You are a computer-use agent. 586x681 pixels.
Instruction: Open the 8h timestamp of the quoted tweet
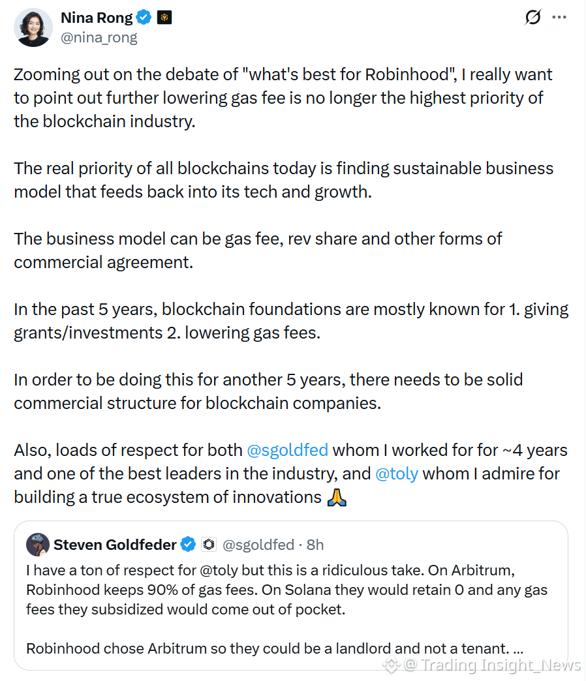(x=315, y=545)
